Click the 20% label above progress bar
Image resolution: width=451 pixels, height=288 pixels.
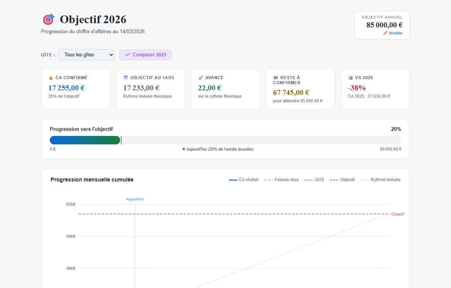coord(396,129)
